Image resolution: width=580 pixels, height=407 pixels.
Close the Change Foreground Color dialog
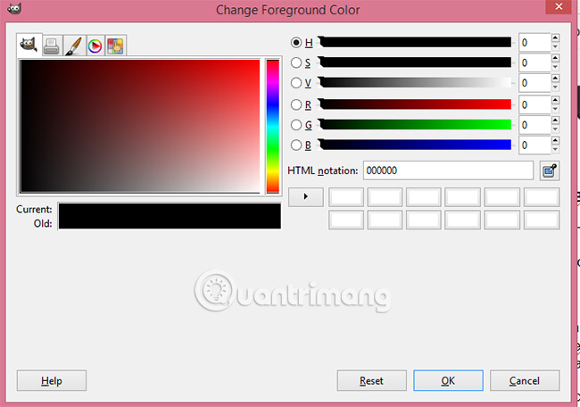pyautogui.click(x=559, y=6)
